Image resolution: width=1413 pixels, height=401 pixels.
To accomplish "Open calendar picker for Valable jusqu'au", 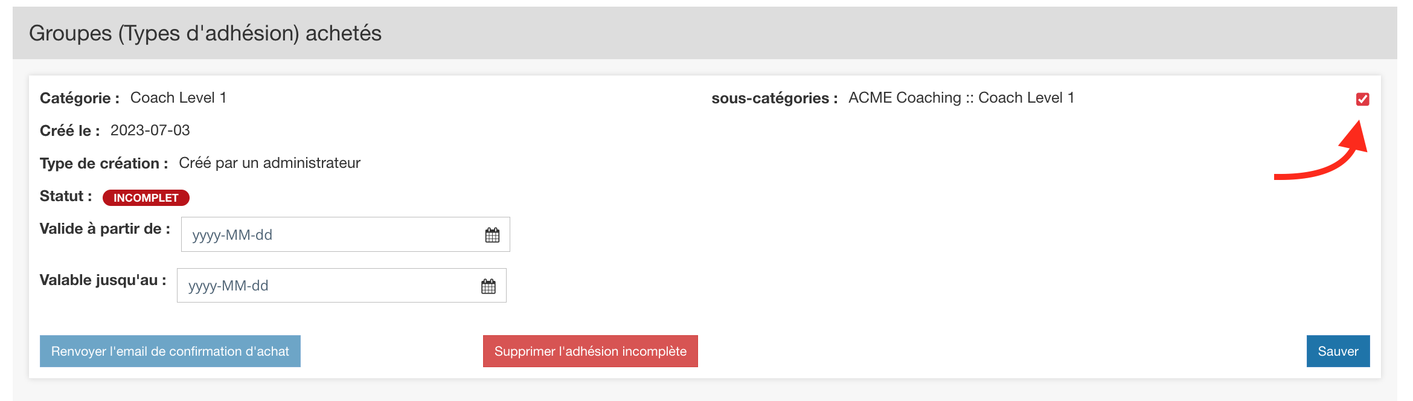I will click(489, 286).
